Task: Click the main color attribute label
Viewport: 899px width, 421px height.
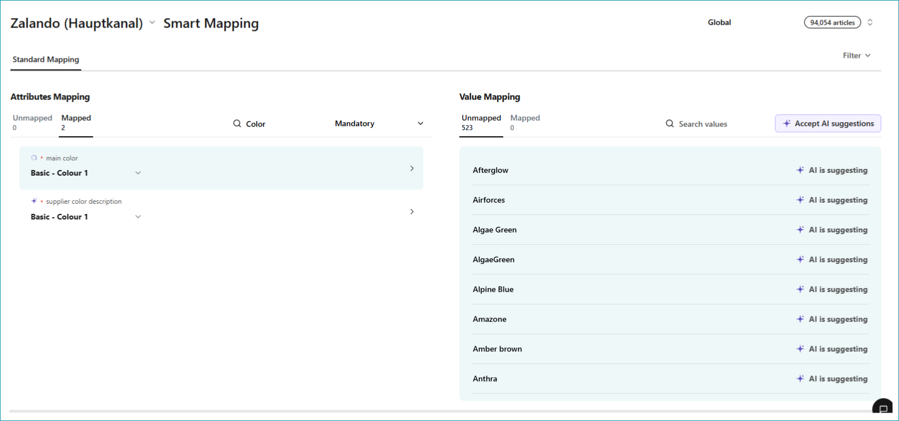Action: [x=62, y=158]
